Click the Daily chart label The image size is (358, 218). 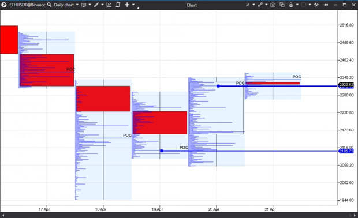click(x=64, y=5)
